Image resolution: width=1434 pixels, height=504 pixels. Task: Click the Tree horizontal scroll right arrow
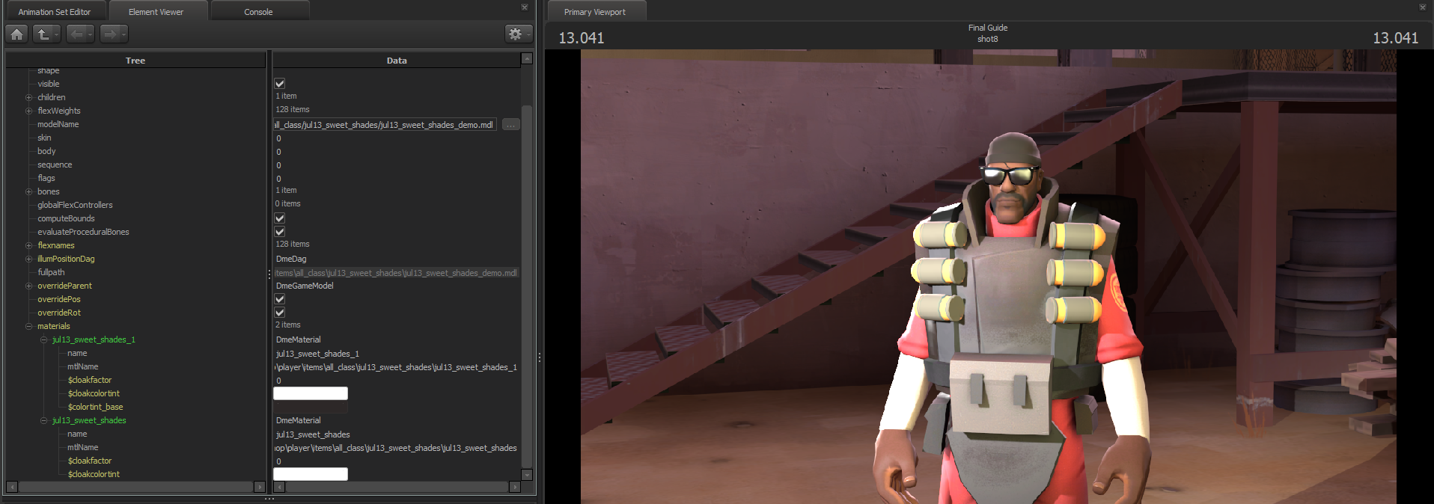tap(260, 487)
